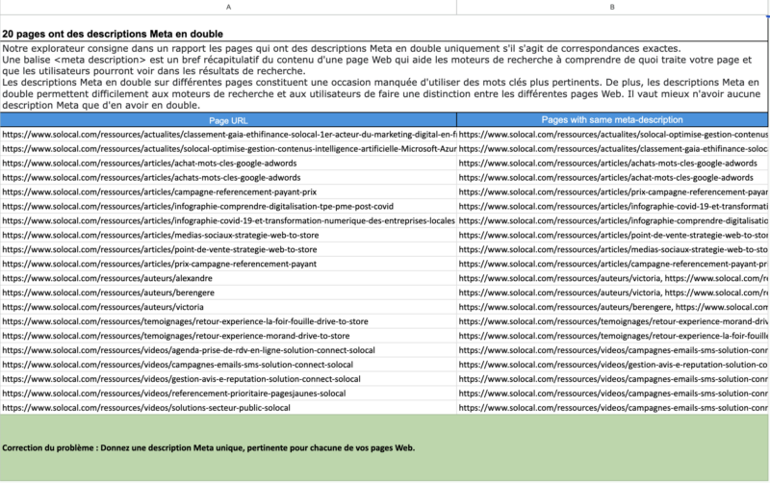770x483 pixels.
Task: Click the column B cell in the classement-gaia-ethifinance row
Action: 612,135
